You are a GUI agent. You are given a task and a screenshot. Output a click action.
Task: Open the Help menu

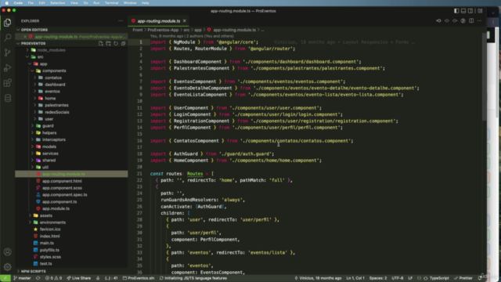click(145, 3)
